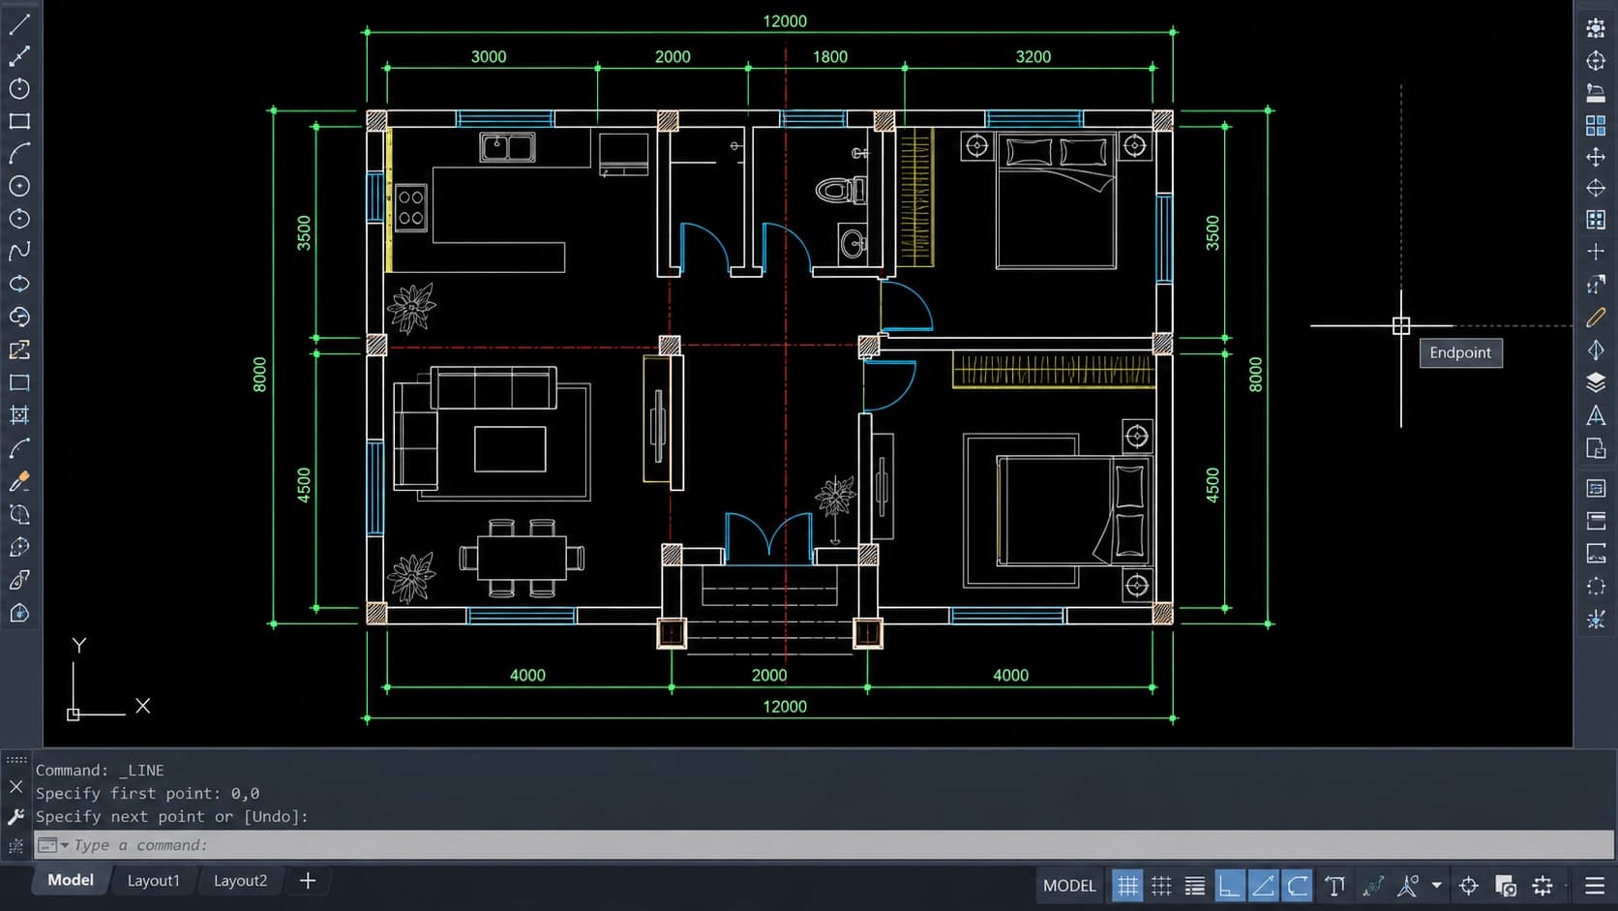
Task: Select the Rectangle draw tool below the circle
Action: (19, 121)
